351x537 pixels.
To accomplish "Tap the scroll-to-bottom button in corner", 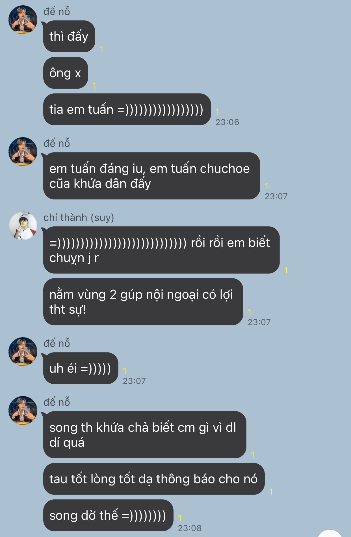I will point(330,534).
